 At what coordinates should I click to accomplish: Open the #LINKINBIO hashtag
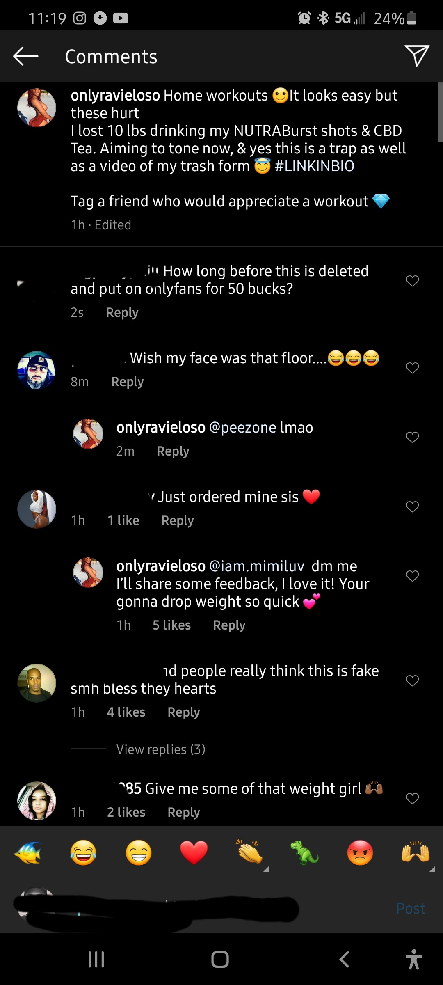click(x=314, y=166)
